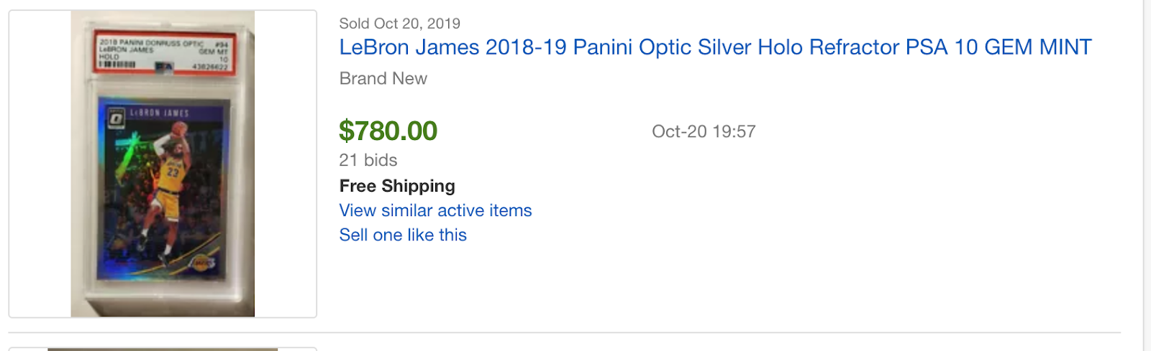Image resolution: width=1151 pixels, height=351 pixels.
Task: Click View similar active items link
Action: (x=435, y=210)
